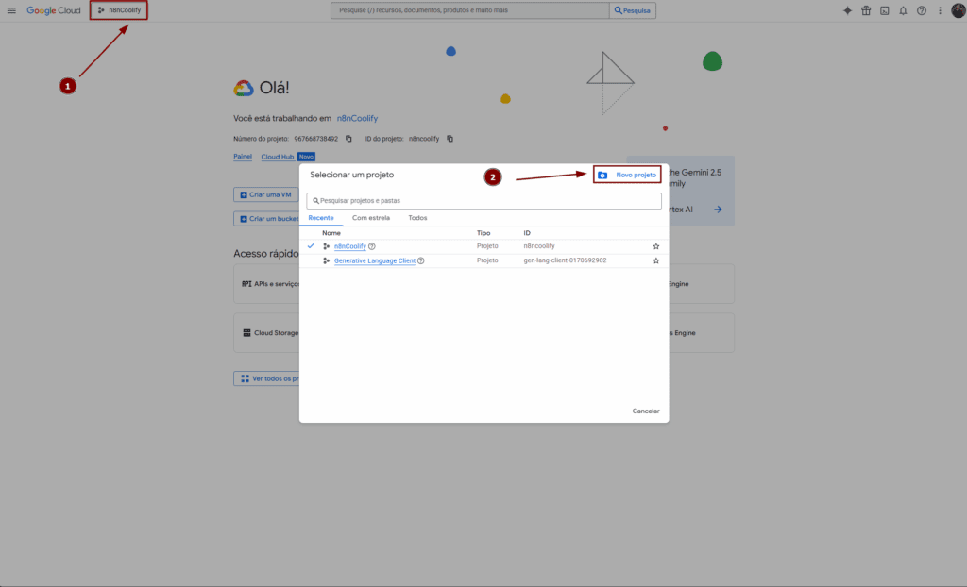Click the search magnifier in project search field
Image resolution: width=967 pixels, height=587 pixels.
tap(315, 200)
